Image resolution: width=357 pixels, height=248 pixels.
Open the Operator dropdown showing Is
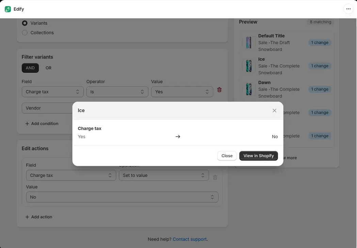(x=117, y=92)
